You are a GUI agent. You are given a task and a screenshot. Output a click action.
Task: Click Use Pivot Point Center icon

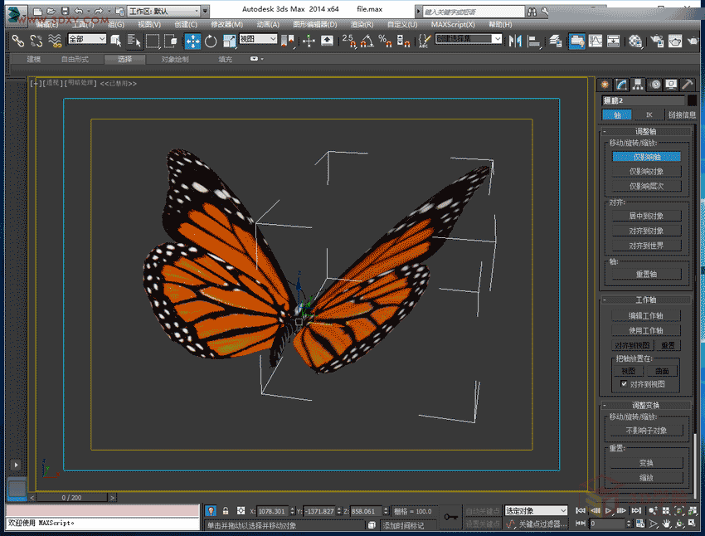[288, 41]
